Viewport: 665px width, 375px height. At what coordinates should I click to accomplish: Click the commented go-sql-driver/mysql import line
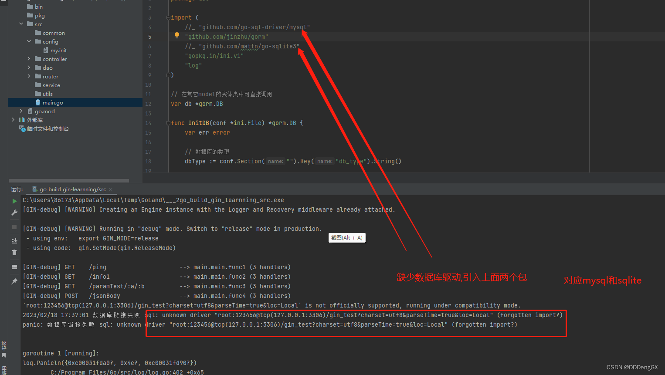click(x=248, y=27)
